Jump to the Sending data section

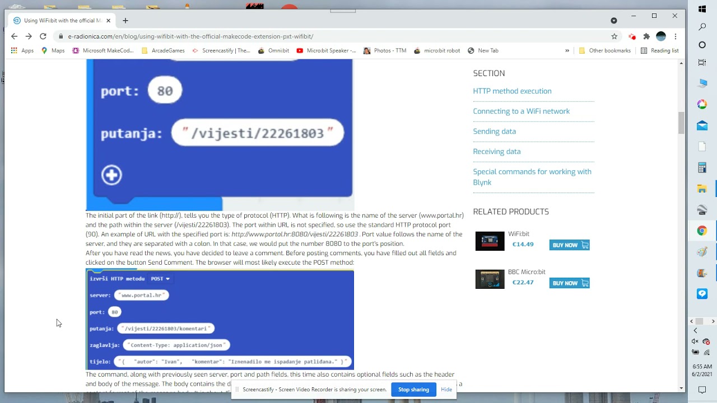click(x=494, y=132)
